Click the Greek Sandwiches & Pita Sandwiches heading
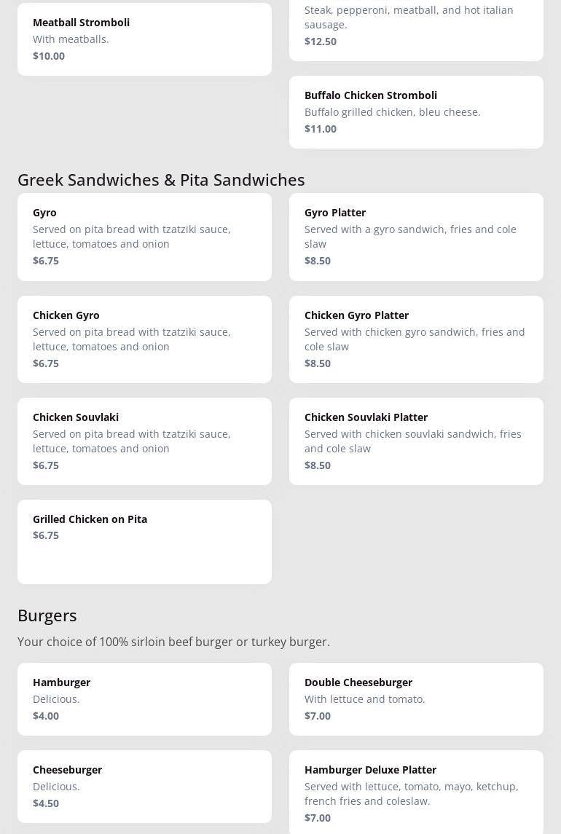The height and width of the screenshot is (834, 561). (161, 179)
